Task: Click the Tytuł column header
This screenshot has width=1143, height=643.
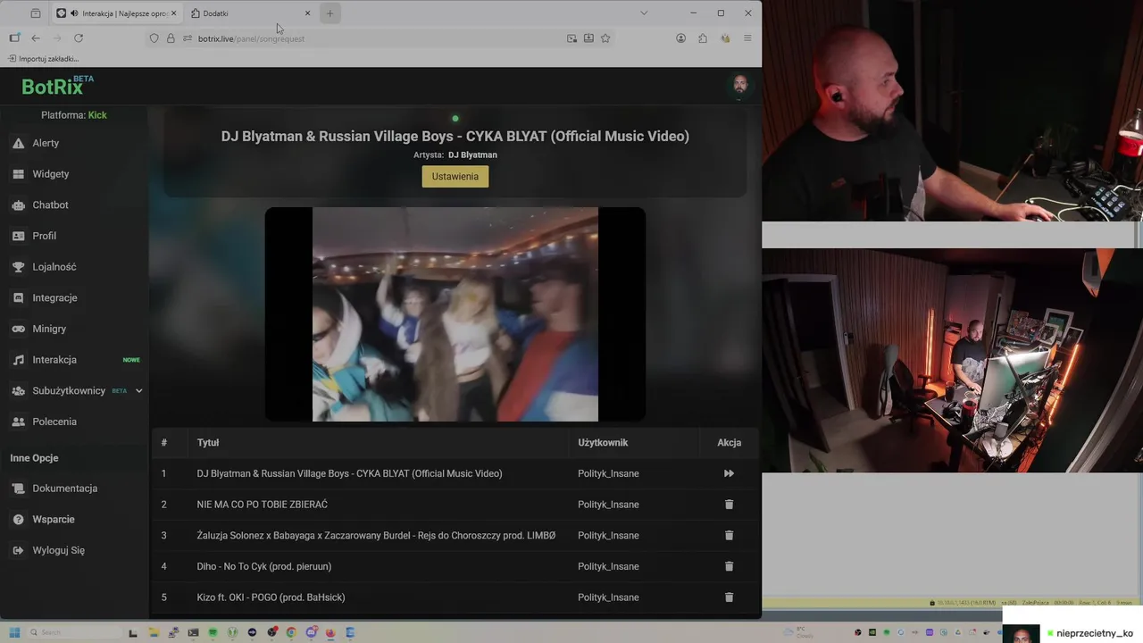Action: pos(208,443)
